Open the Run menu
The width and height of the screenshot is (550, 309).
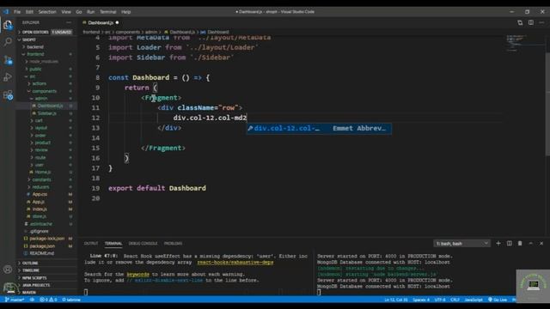[x=90, y=11]
